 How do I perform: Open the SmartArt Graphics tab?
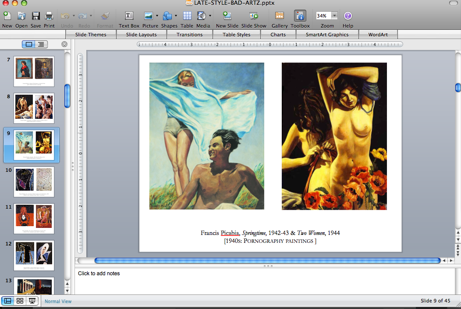[x=327, y=35]
